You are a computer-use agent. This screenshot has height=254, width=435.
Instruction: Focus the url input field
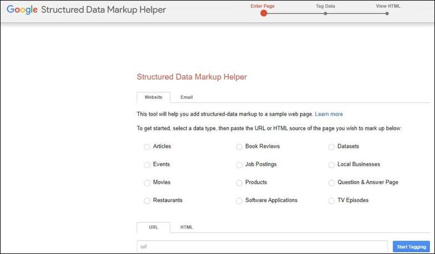coord(262,247)
